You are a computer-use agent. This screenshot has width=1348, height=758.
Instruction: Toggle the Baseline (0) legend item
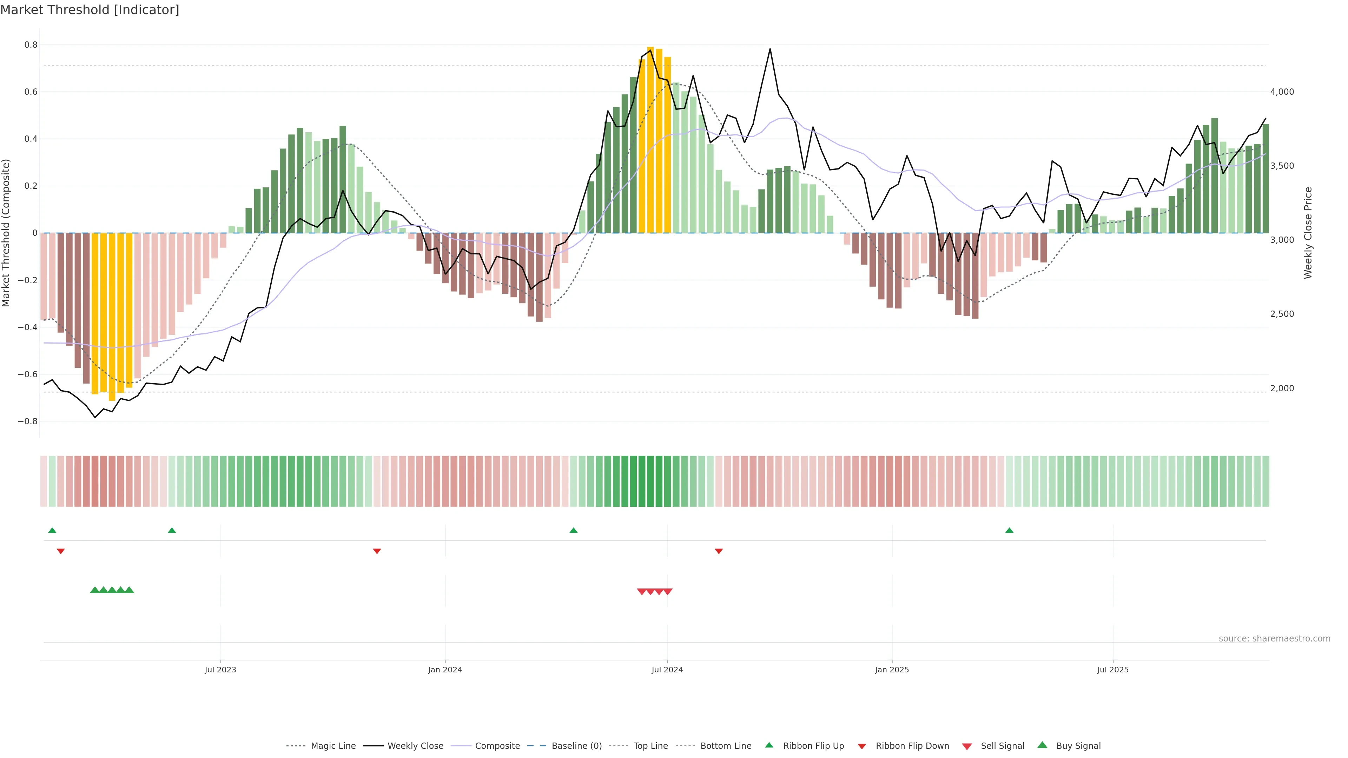[576, 746]
